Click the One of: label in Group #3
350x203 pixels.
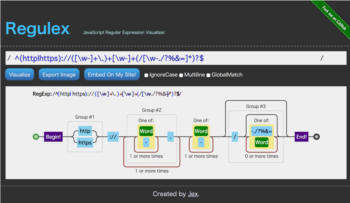click(262, 121)
